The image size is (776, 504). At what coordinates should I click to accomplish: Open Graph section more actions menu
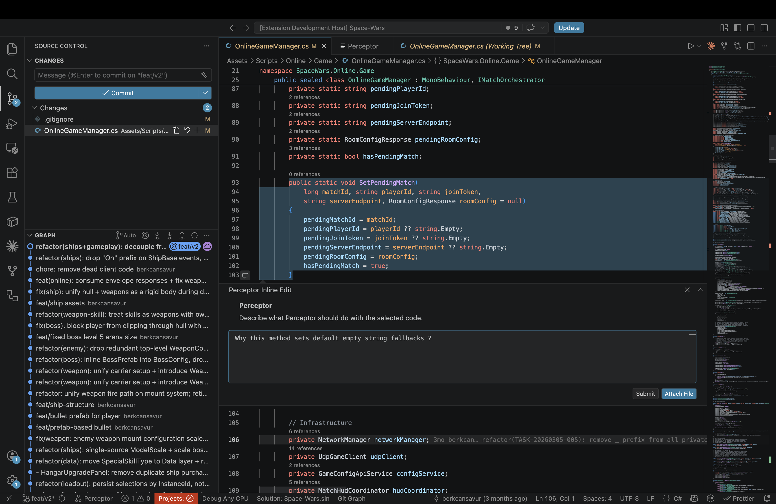pos(207,235)
